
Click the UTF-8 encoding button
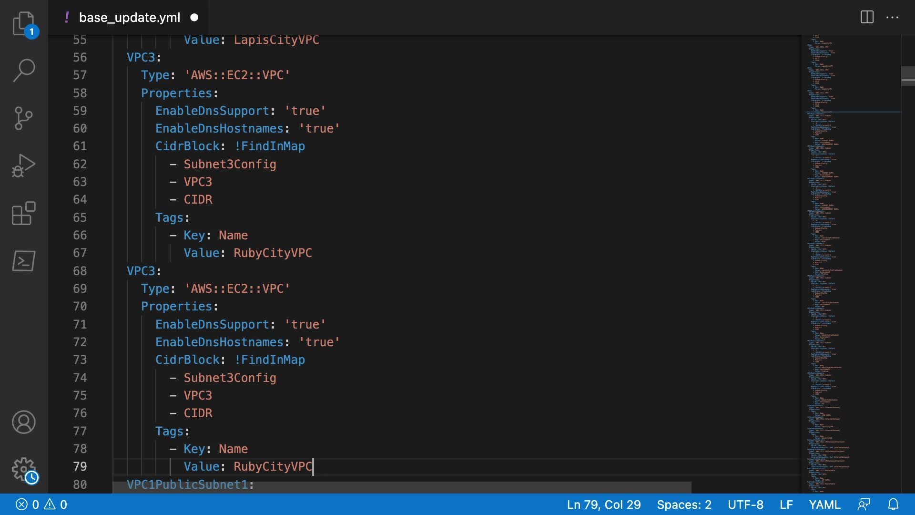(745, 505)
